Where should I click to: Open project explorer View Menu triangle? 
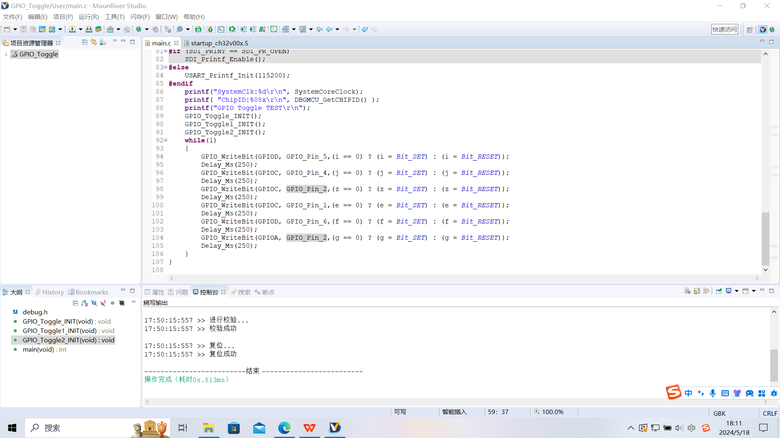[x=115, y=41]
